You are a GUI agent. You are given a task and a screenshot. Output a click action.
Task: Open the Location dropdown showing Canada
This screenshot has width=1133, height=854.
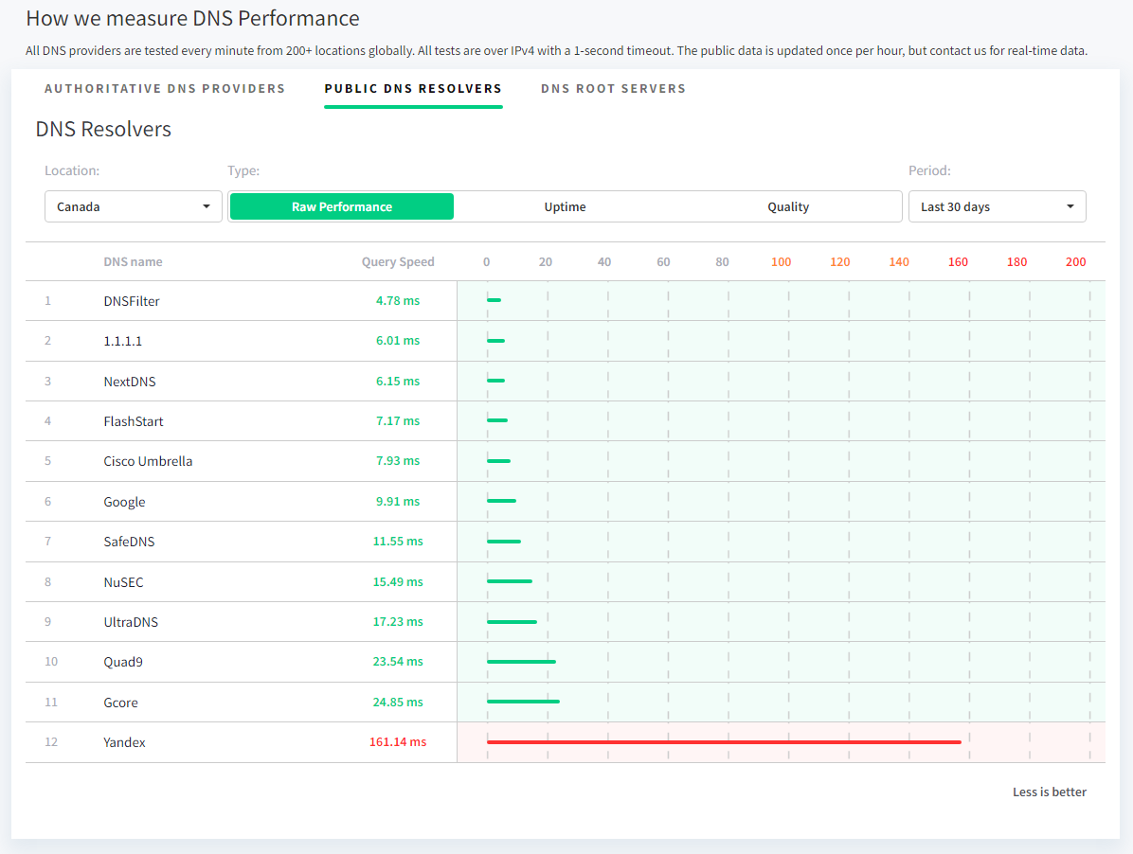[133, 206]
